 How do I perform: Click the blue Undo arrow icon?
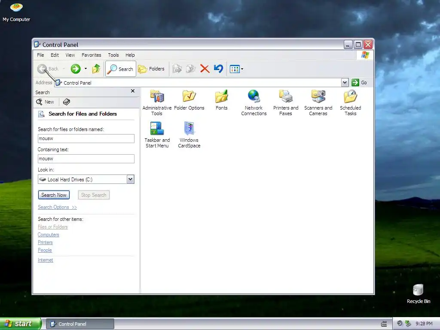[218, 69]
